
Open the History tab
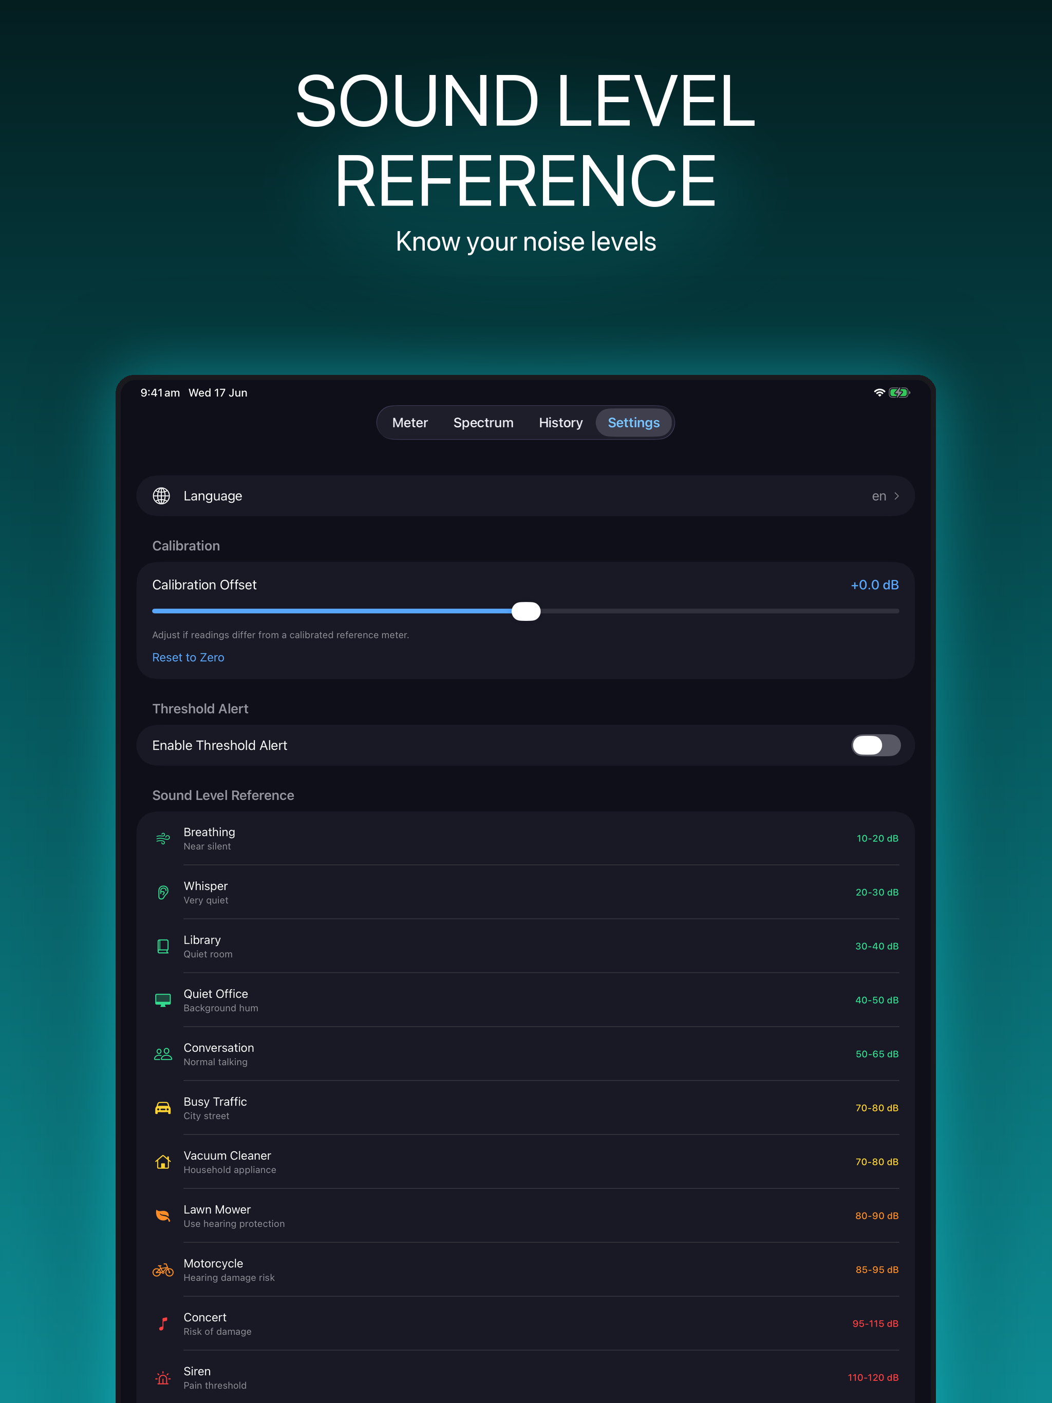(561, 423)
